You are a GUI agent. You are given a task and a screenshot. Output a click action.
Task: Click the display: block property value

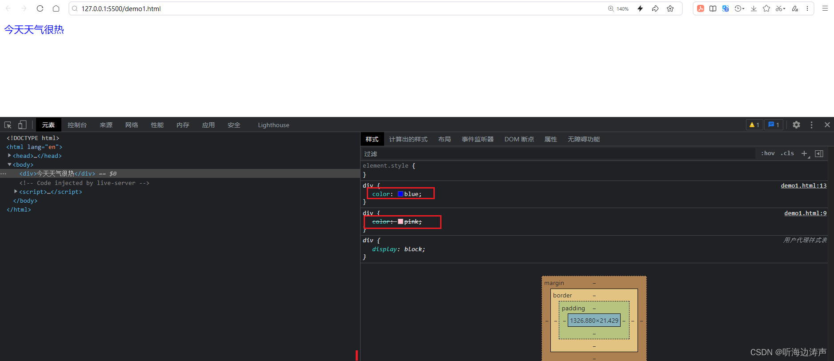click(414, 249)
